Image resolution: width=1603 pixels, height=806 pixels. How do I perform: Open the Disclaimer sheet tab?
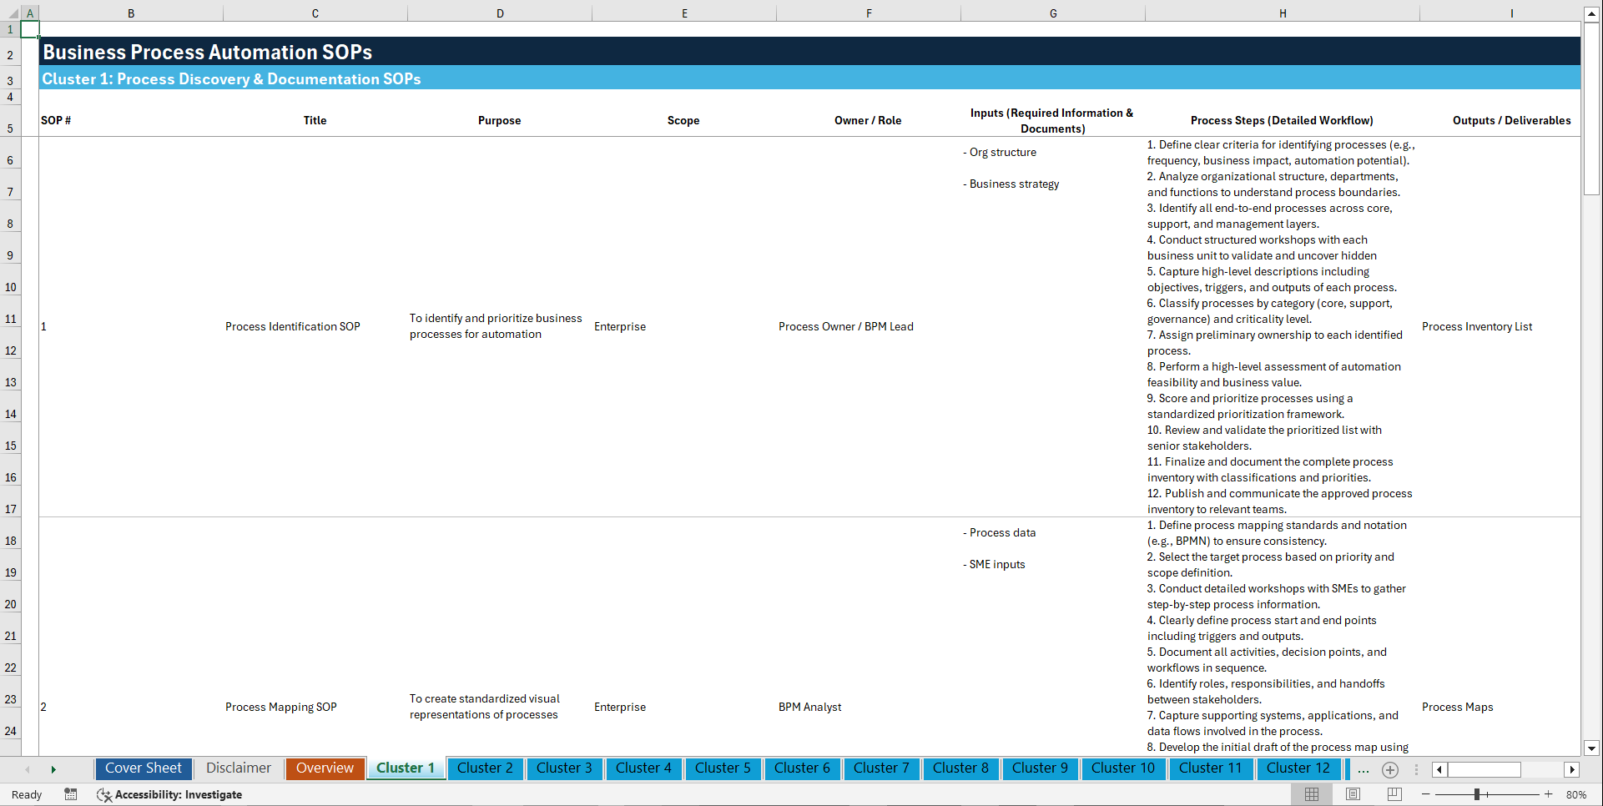click(239, 768)
